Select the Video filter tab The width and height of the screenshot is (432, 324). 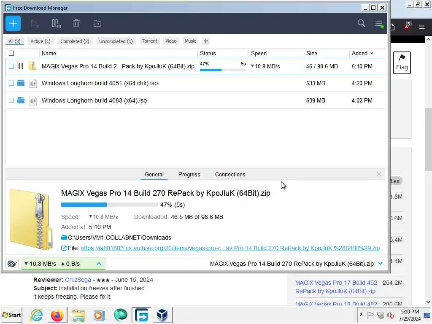click(x=171, y=41)
